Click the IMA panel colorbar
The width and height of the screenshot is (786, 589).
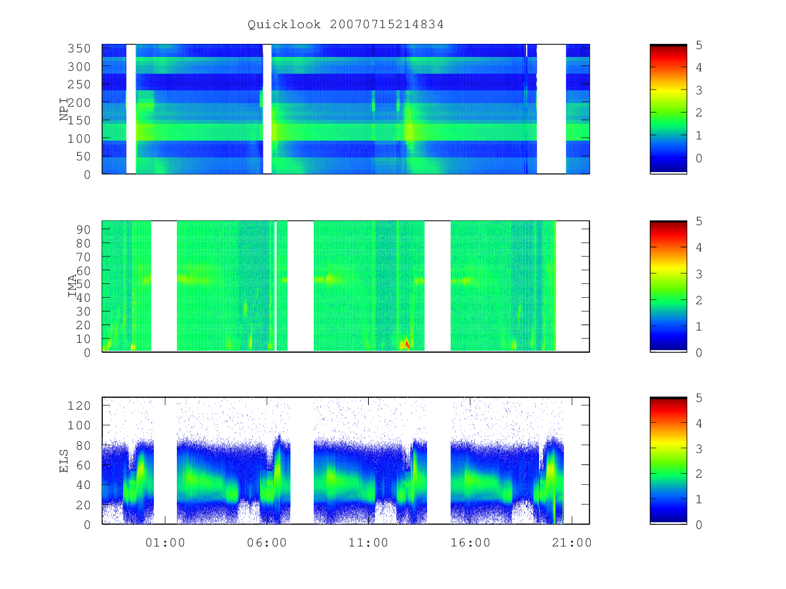tap(668, 286)
